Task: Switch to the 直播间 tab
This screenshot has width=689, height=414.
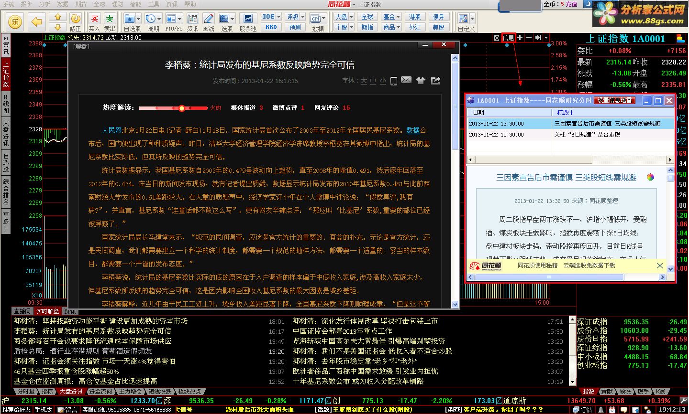Action: point(22,311)
